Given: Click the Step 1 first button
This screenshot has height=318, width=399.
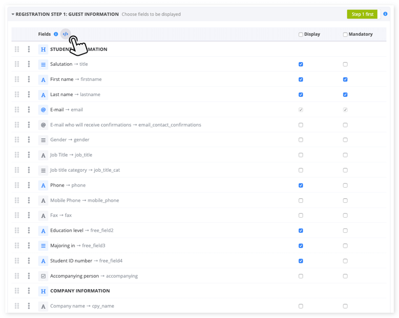Looking at the screenshot, I should pyautogui.click(x=362, y=14).
